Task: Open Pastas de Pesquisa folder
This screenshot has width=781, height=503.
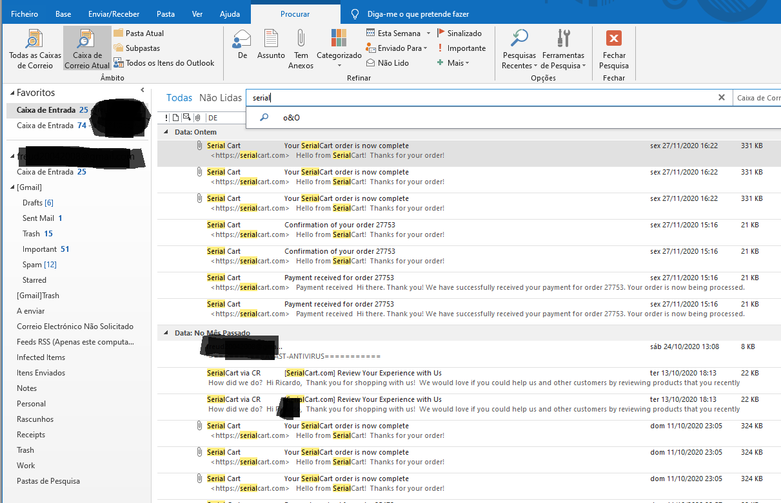Action: tap(48, 481)
